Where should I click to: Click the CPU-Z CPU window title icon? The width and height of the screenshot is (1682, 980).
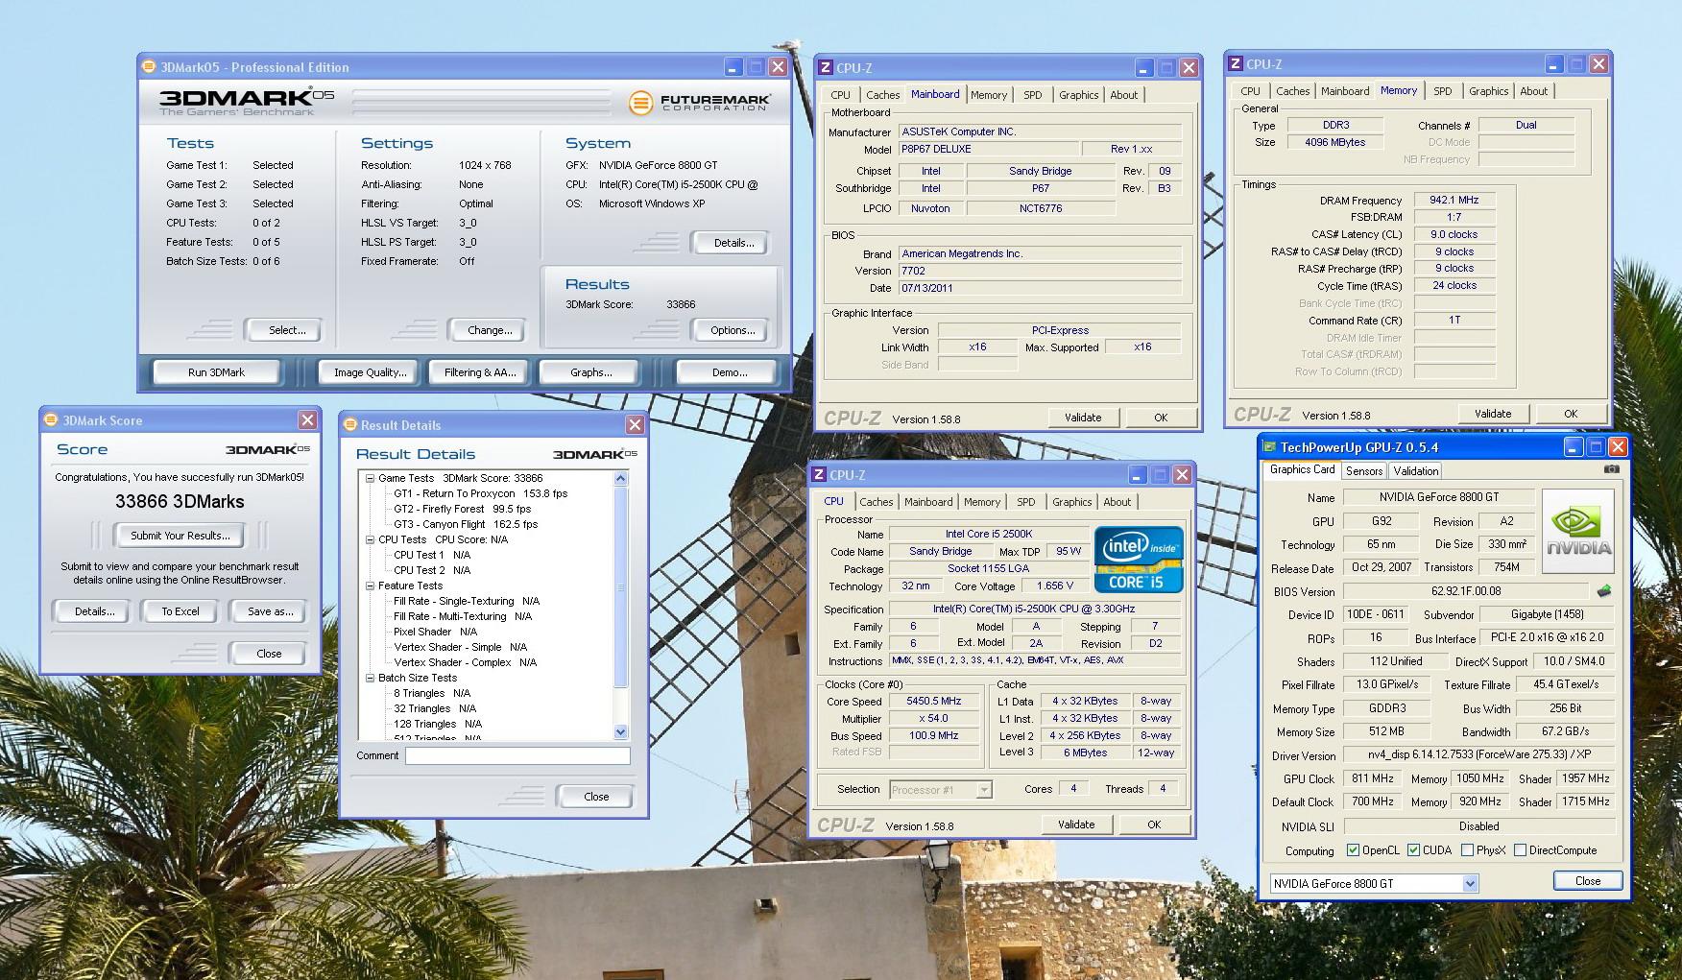[x=819, y=474]
